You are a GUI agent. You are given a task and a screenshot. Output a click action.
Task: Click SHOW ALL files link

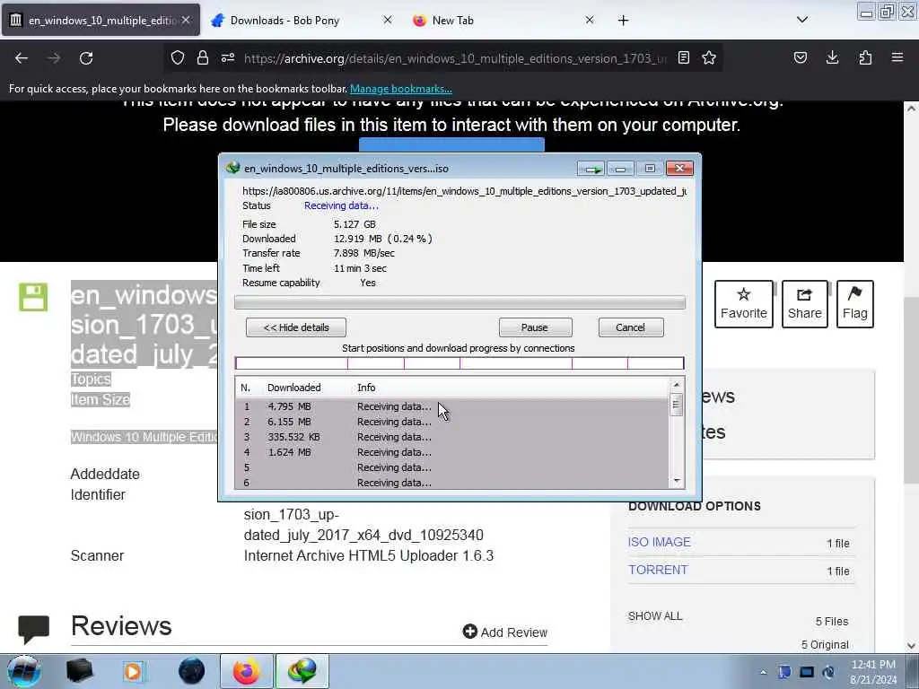point(654,616)
